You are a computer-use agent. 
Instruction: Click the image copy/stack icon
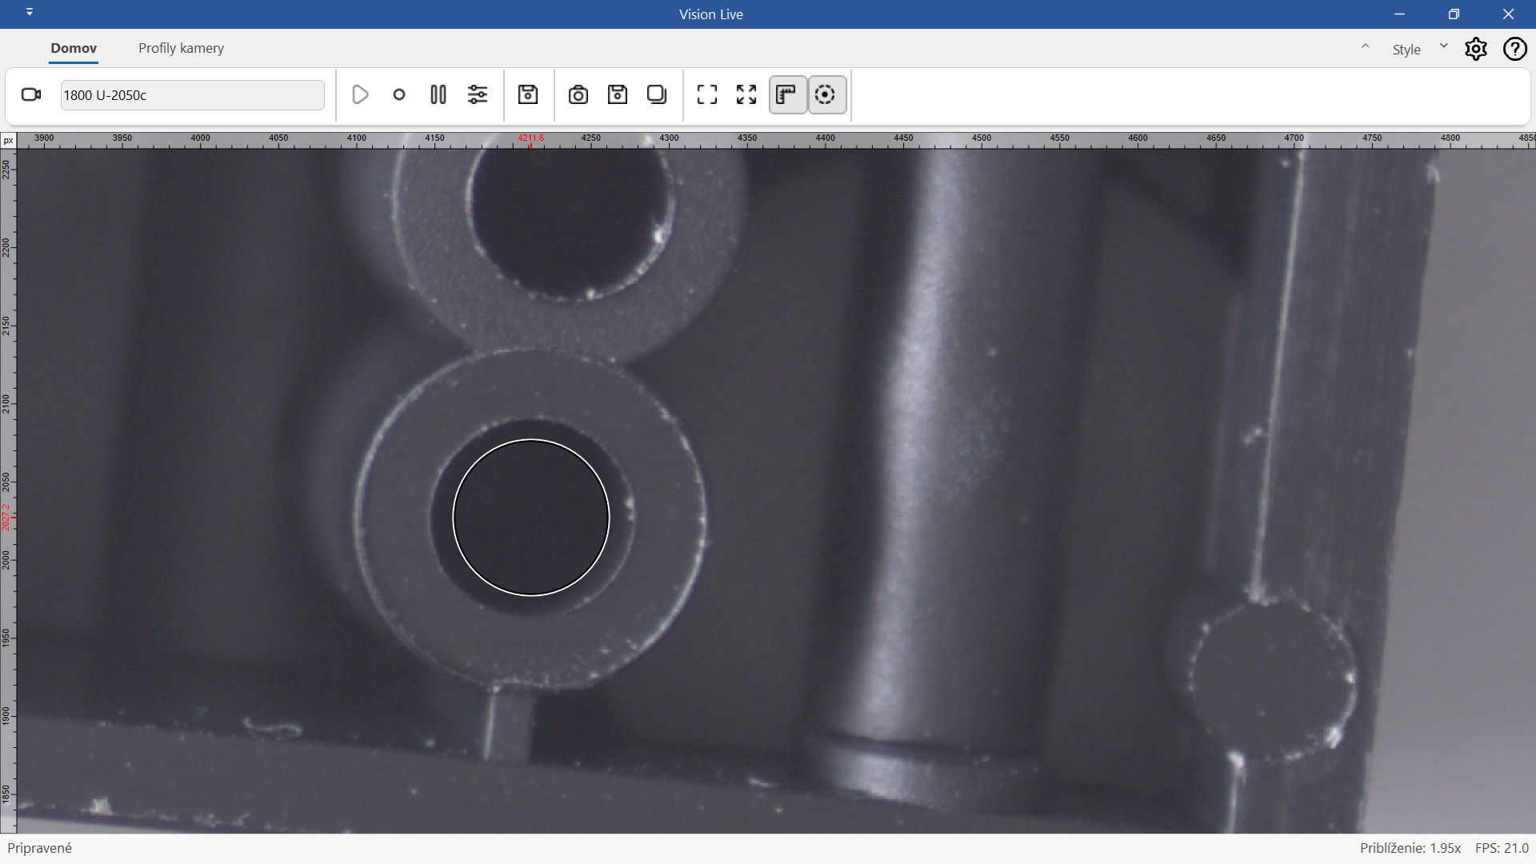pos(657,94)
